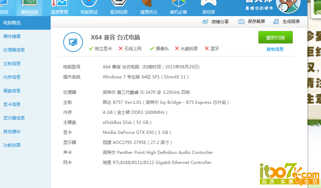The height and width of the screenshot is (188, 321).
Task: Click the red X beside 蓝牙
Action: [207, 48]
